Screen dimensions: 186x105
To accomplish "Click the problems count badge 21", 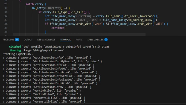I will 17,40.
